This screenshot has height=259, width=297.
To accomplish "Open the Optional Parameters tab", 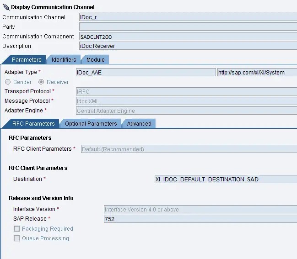I will click(91, 124).
